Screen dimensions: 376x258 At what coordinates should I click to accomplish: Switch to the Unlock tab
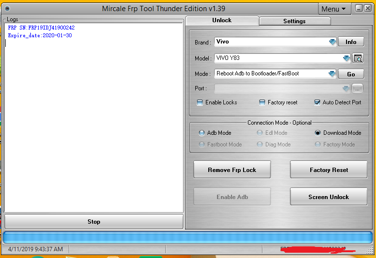pyautogui.click(x=222, y=21)
